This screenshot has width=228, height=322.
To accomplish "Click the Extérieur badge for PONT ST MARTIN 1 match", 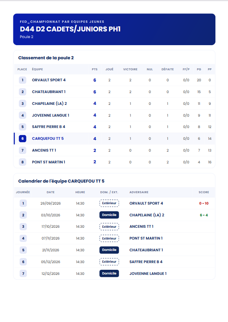I will tap(109, 238).
